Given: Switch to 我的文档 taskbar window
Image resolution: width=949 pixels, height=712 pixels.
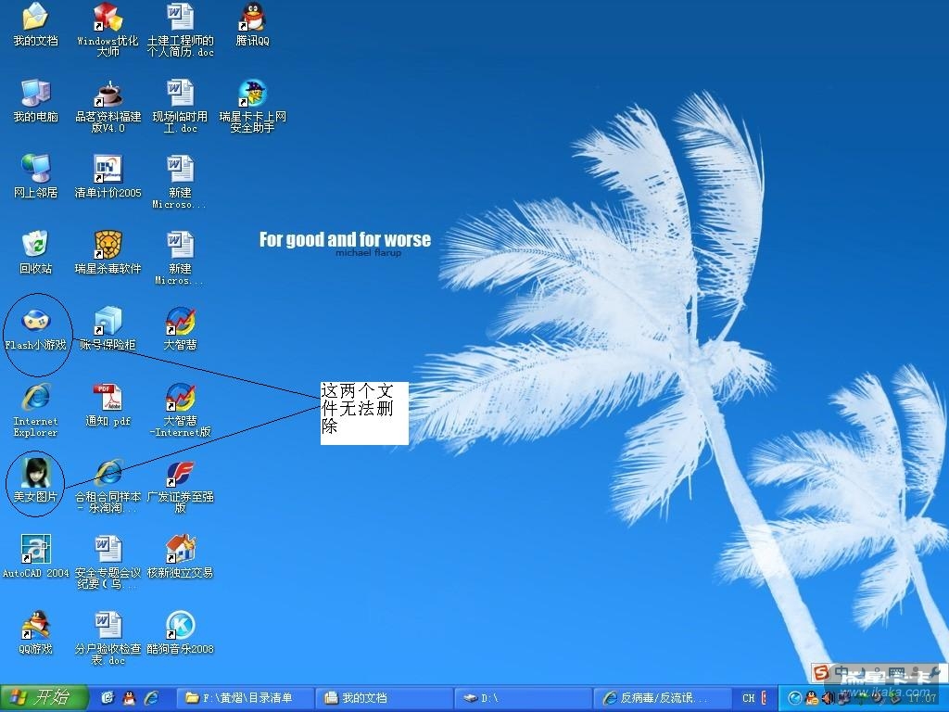Looking at the screenshot, I should pos(384,697).
